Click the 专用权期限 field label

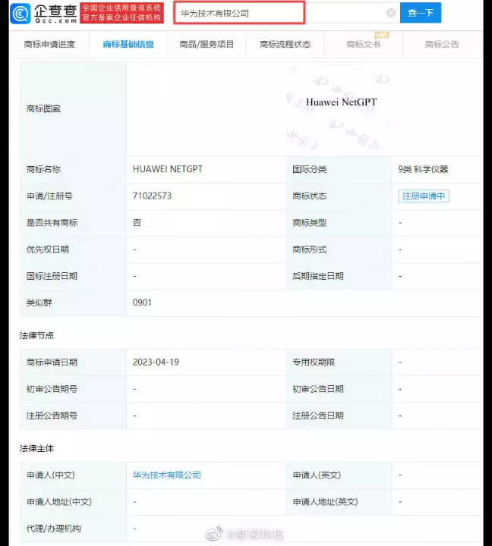(x=314, y=362)
